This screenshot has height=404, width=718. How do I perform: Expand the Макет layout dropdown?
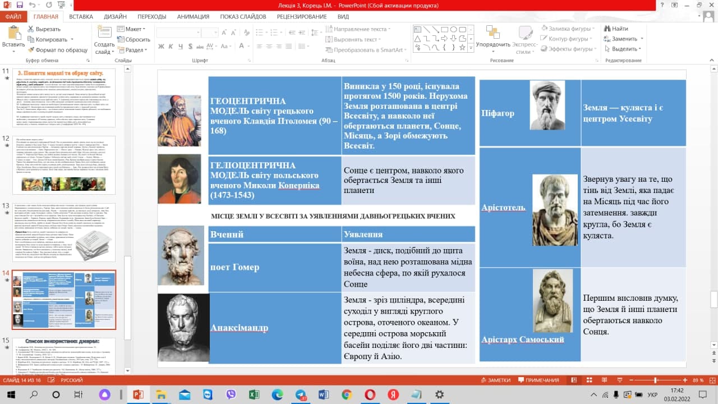[132, 29]
